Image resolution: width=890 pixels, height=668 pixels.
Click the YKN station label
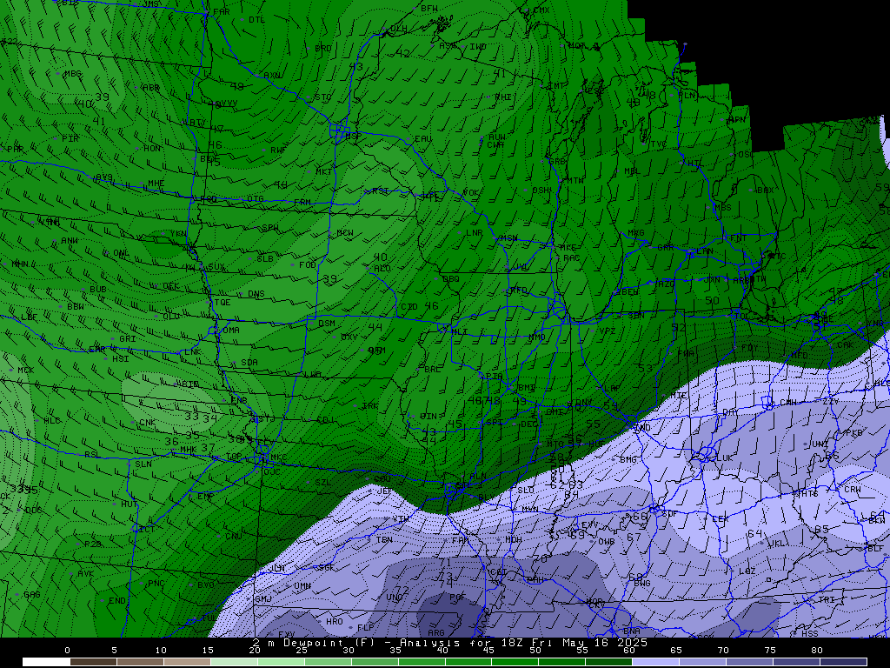point(178,233)
